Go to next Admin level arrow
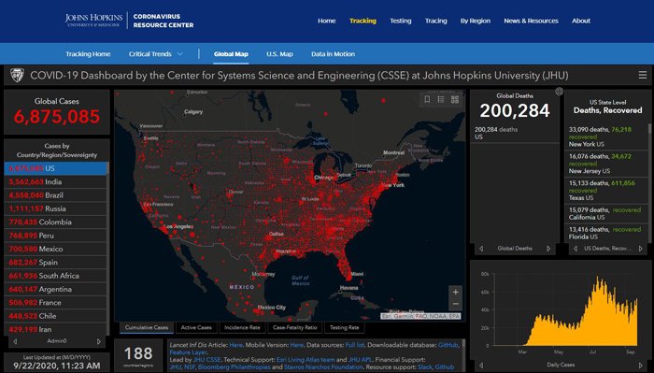654x373 pixels. pyautogui.click(x=99, y=341)
